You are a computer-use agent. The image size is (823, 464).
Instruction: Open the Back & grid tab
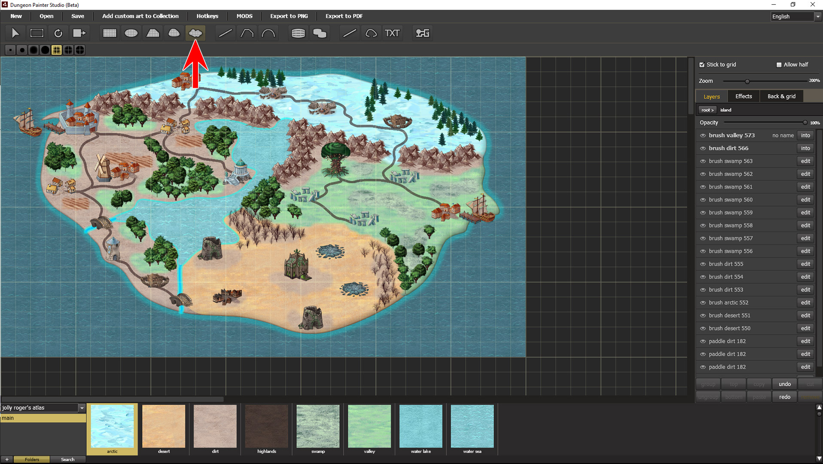(x=781, y=96)
